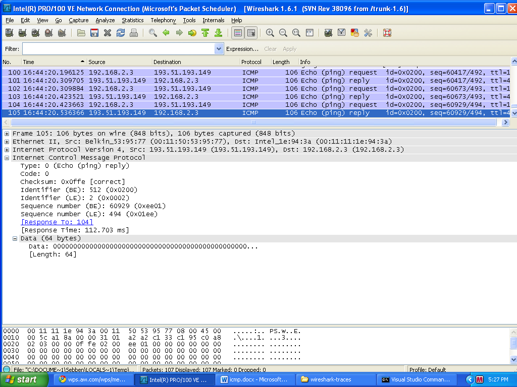Jump to first packet icon

205,33
